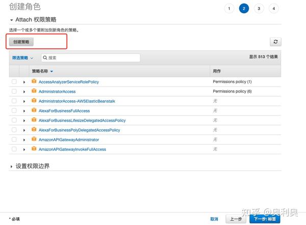306x225 pixels.
Task: Click the 上一步 previous button
Action: 236,219
